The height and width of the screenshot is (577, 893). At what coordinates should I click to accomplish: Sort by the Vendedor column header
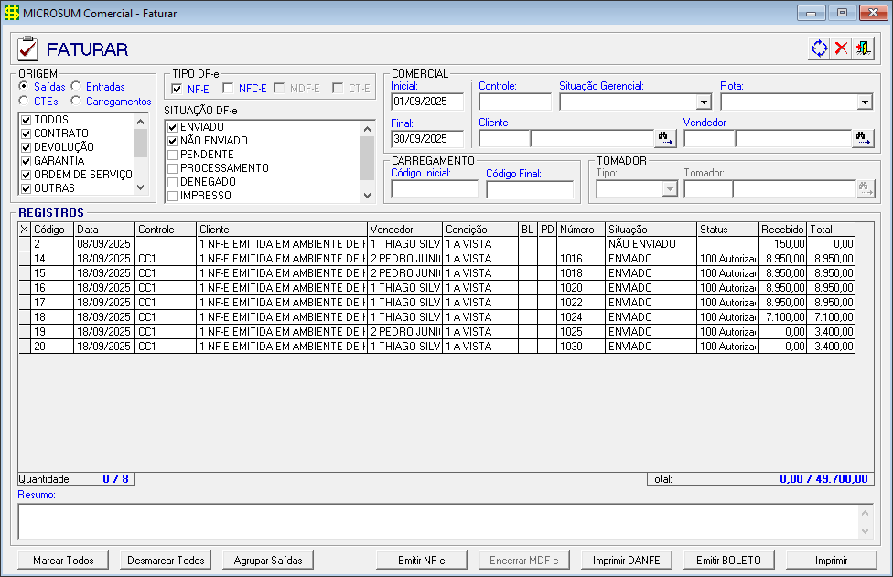tap(404, 230)
